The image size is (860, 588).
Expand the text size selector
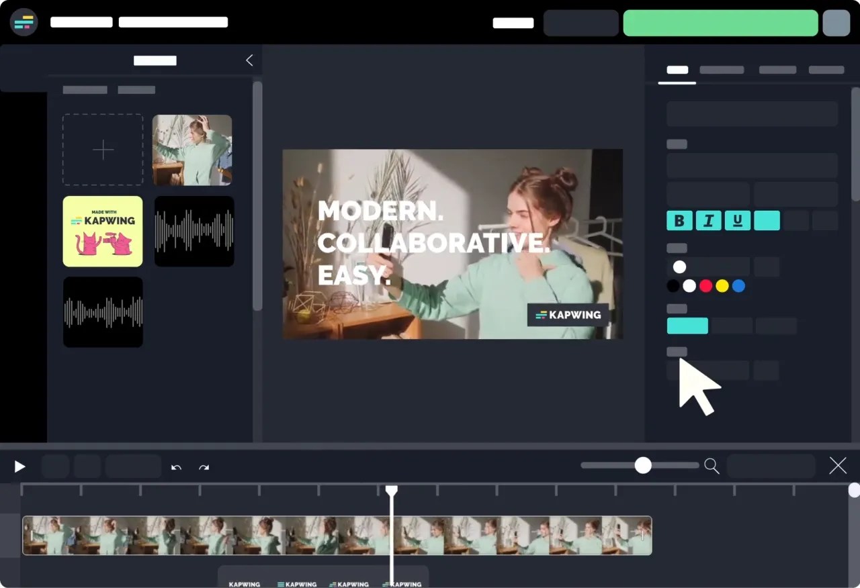tap(706, 194)
